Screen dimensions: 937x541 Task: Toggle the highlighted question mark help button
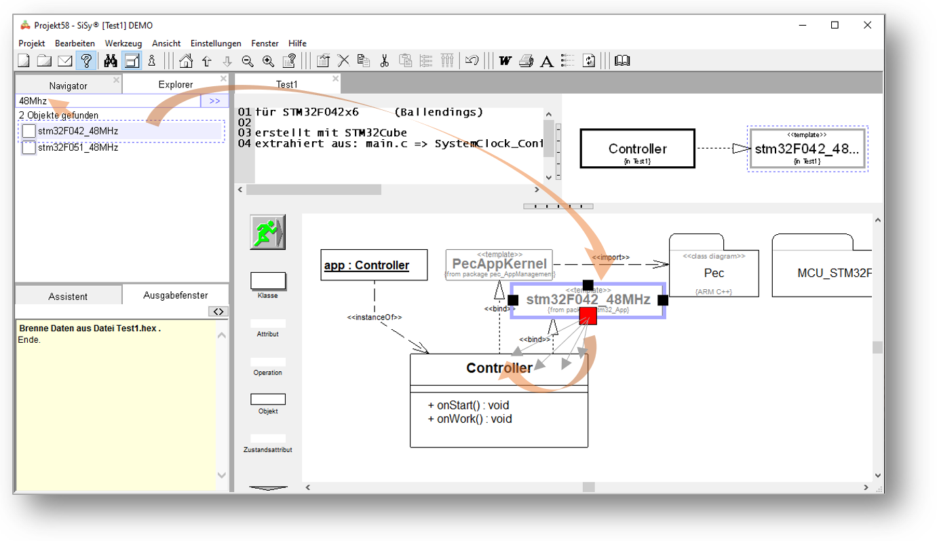point(86,61)
